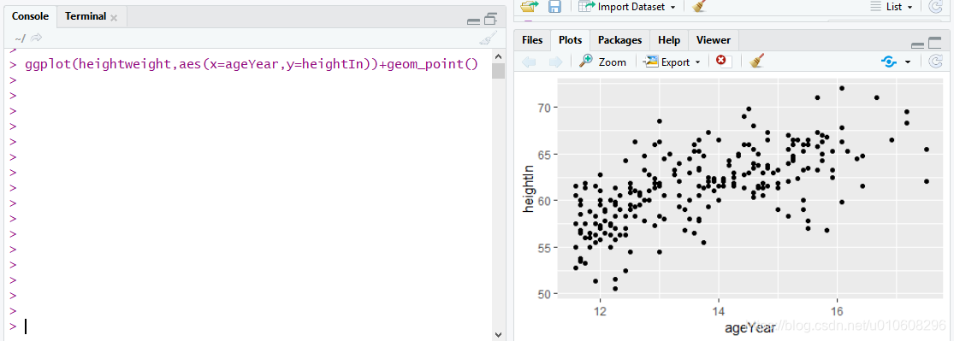The width and height of the screenshot is (954, 341).
Task: Open the Import Dataset dropdown
Action: 627,7
